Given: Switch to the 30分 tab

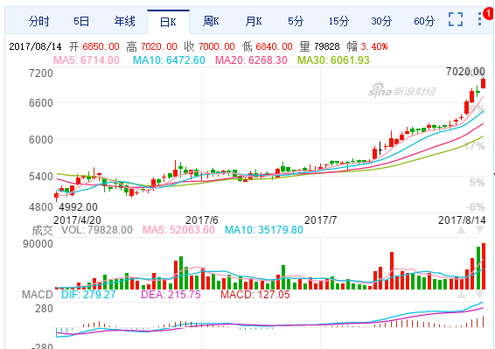Looking at the screenshot, I should coord(381,22).
